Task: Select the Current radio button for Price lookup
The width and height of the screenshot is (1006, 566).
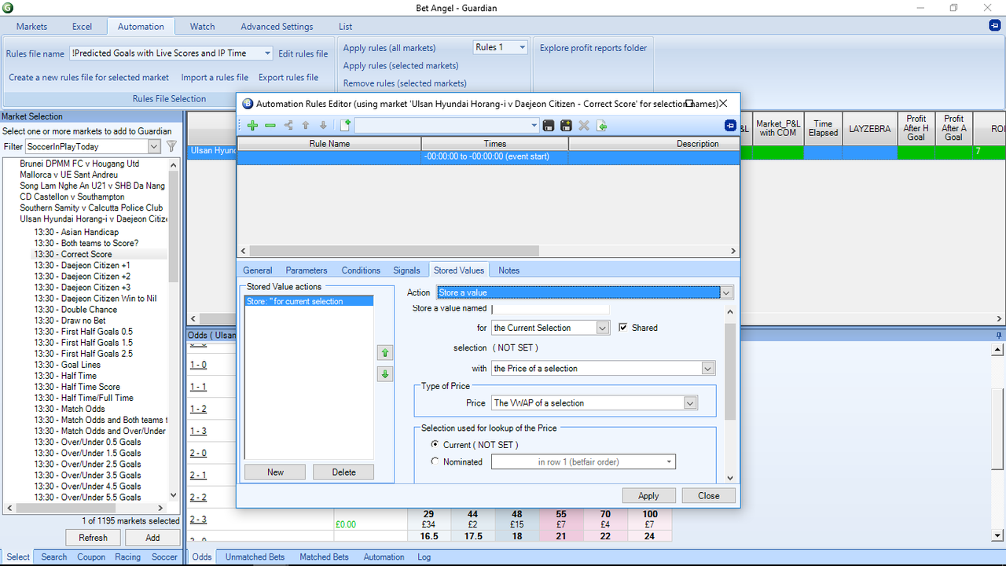Action: pyautogui.click(x=435, y=444)
